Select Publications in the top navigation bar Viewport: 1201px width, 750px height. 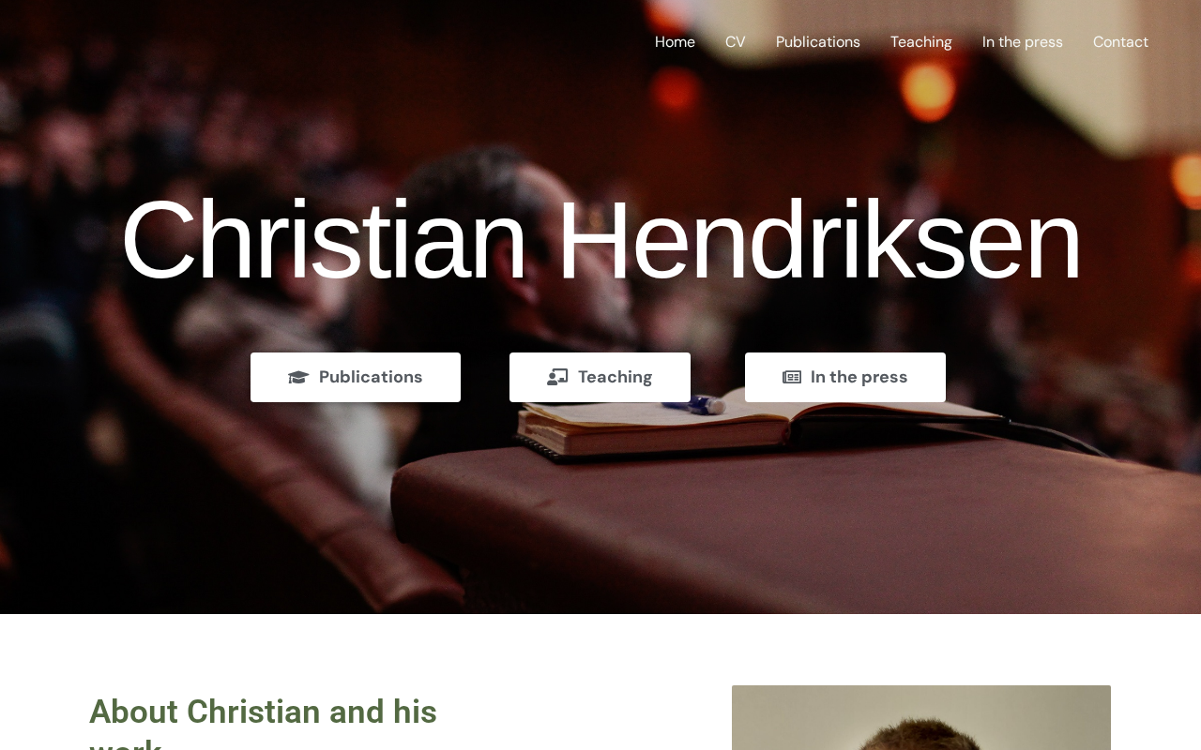coord(818,42)
